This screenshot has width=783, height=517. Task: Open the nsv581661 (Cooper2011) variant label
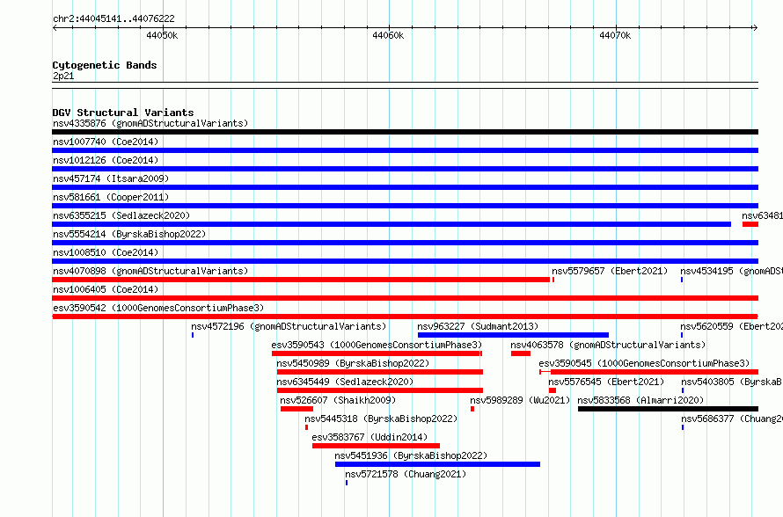111,197
